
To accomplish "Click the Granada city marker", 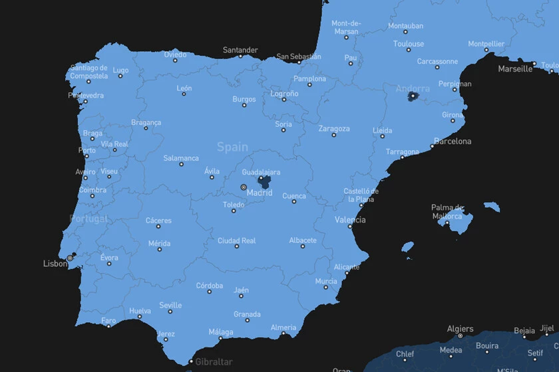I will pos(247,320).
